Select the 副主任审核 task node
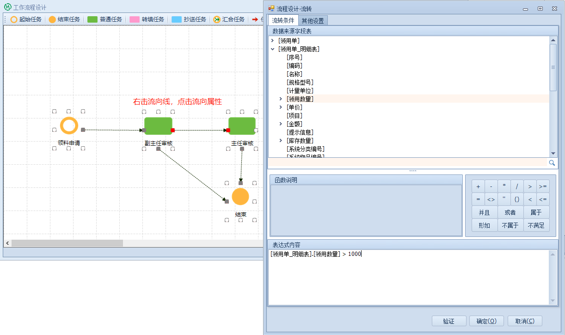The height and width of the screenshot is (335, 565). [158, 126]
